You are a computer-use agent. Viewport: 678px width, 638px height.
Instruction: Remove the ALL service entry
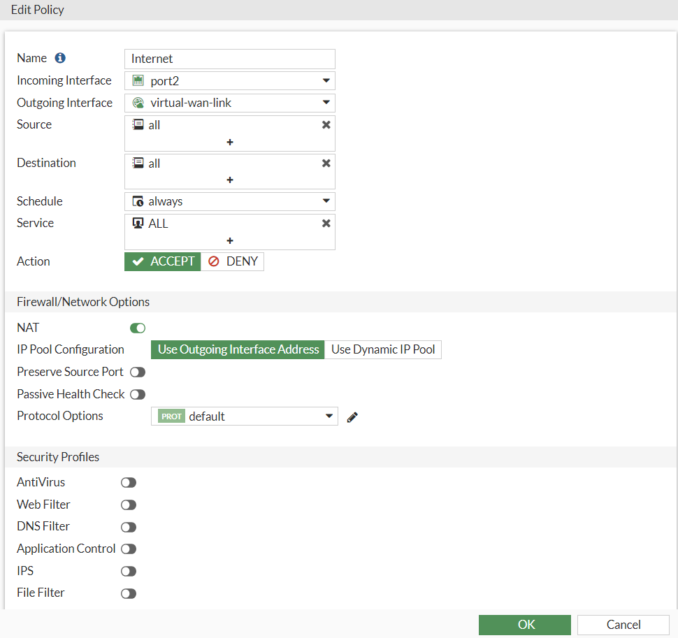click(326, 224)
